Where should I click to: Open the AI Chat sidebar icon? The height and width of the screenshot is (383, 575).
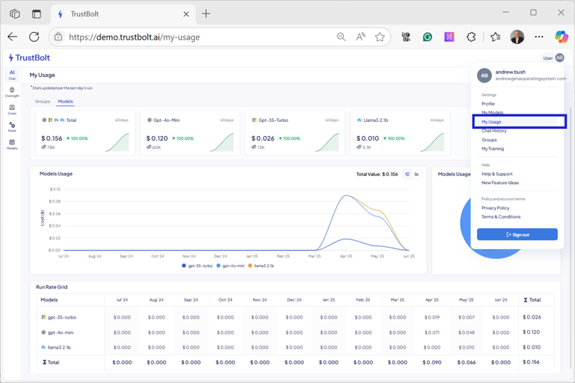(12, 75)
